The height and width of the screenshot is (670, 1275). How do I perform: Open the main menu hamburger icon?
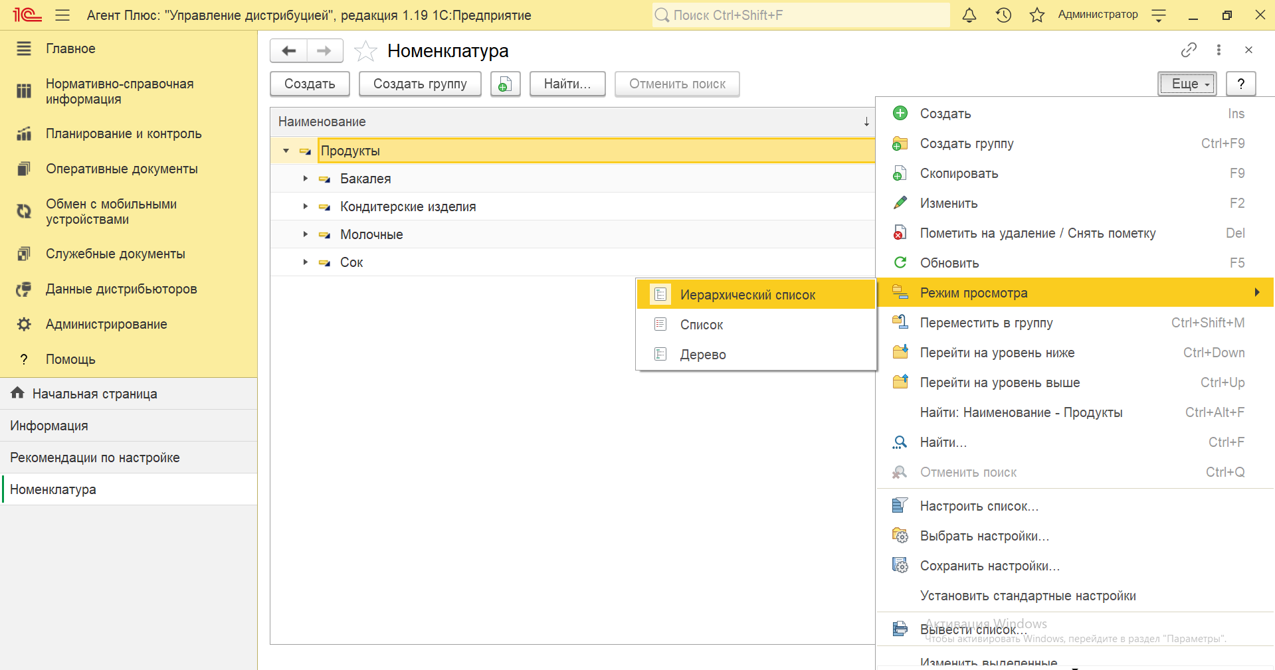coord(62,15)
